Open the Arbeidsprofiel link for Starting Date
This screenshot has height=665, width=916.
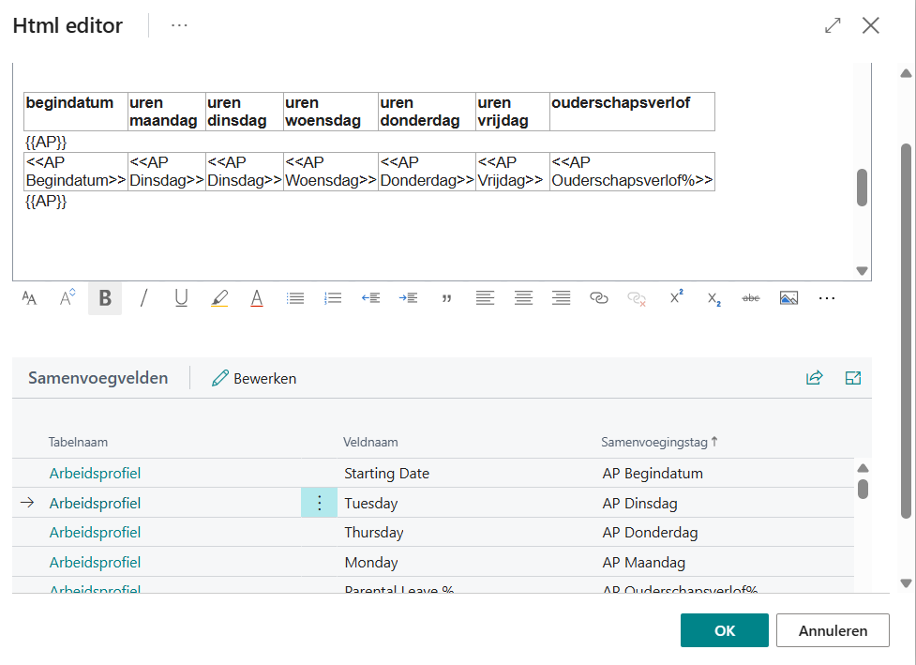(95, 473)
